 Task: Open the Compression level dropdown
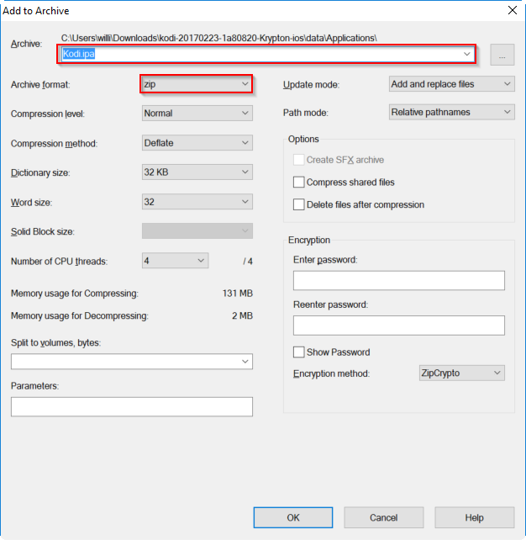(197, 113)
